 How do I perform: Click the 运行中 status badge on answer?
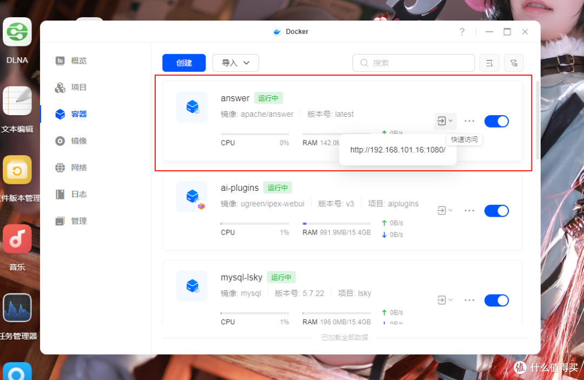point(269,98)
